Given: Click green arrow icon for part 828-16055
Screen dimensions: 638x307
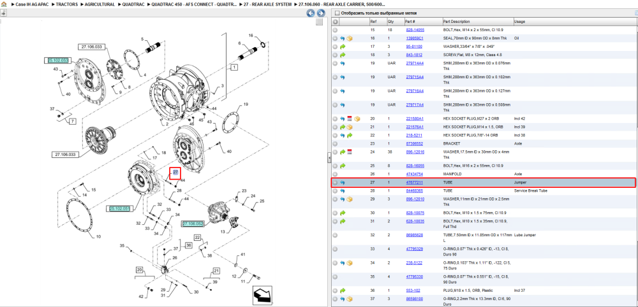Looking at the screenshot, I should tap(342, 166).
